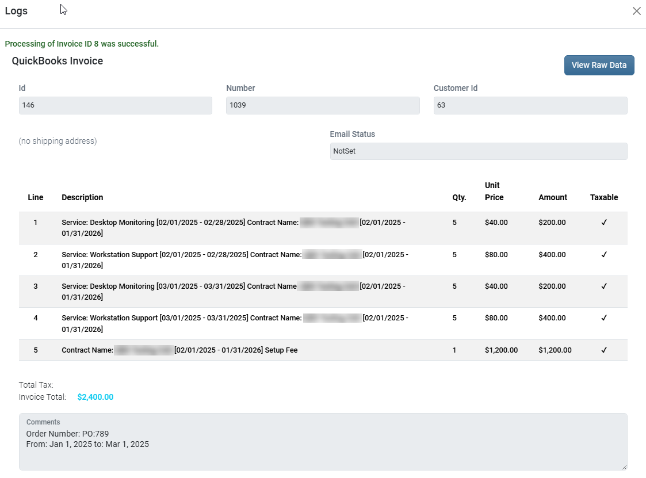This screenshot has height=478, width=646.
Task: Click the Id field showing 146
Action: 115,106
